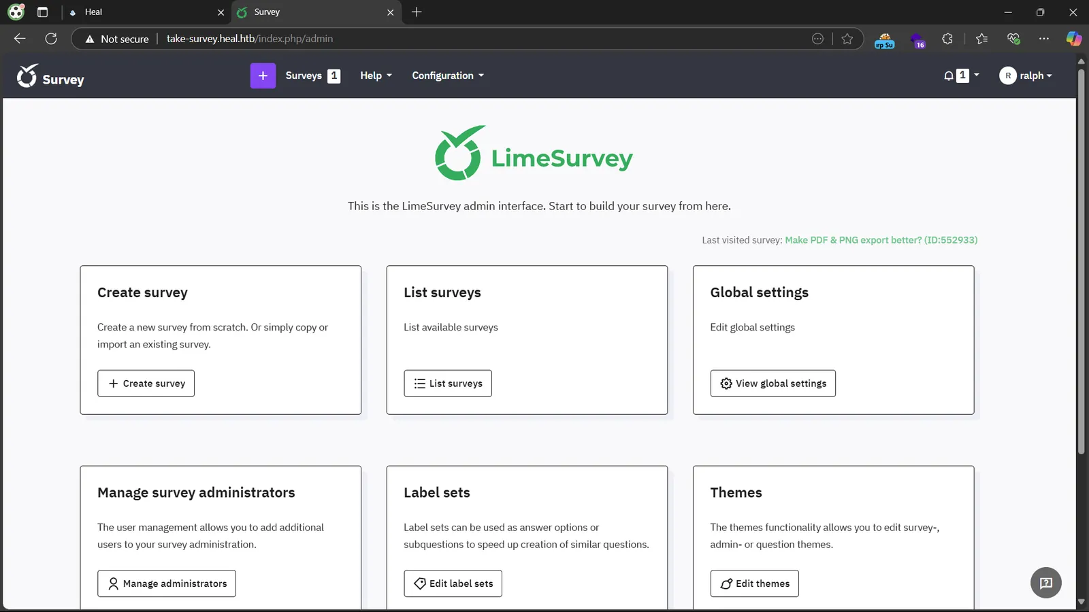Go back with the browser back arrow
This screenshot has width=1089, height=612.
coord(20,39)
